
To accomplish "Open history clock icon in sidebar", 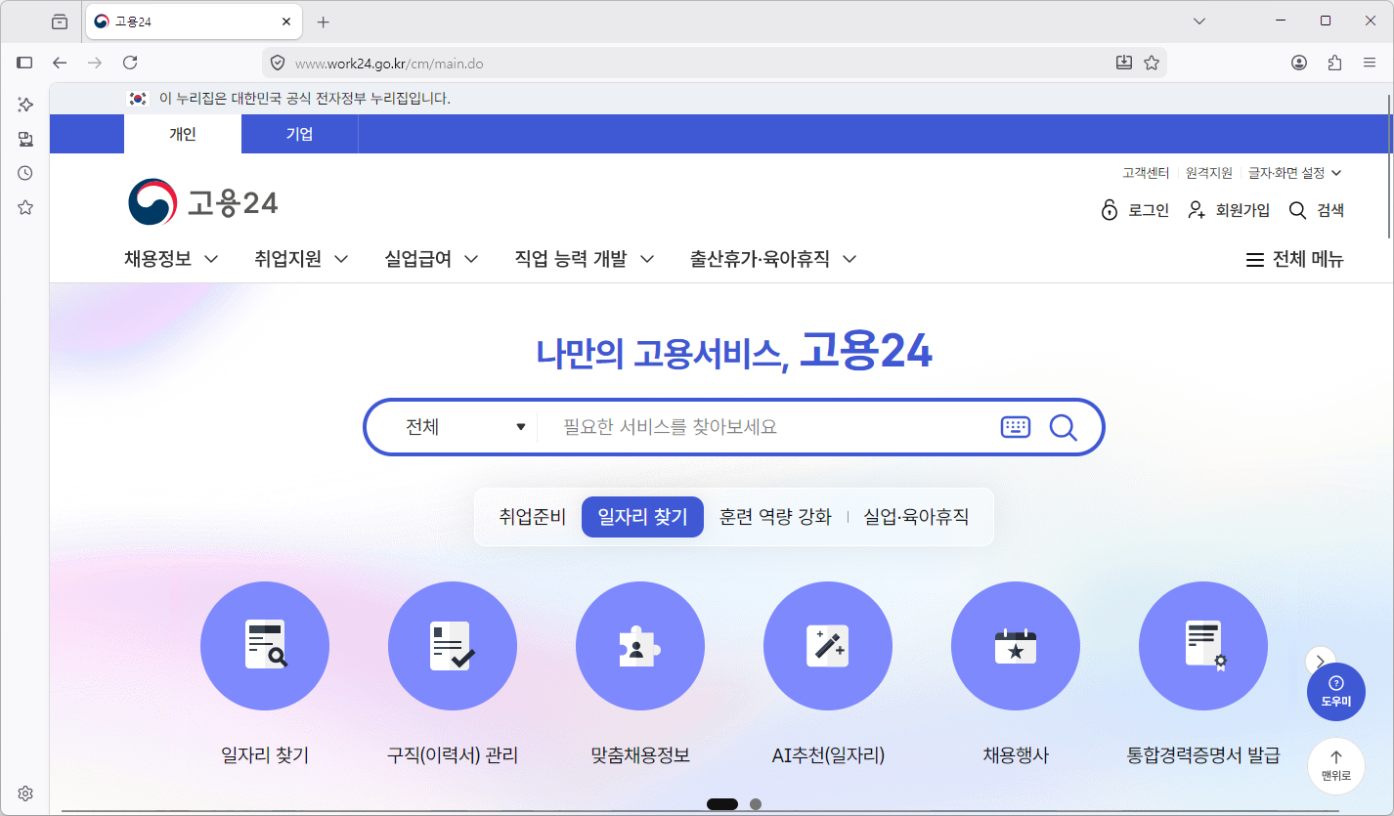I will tap(25, 173).
